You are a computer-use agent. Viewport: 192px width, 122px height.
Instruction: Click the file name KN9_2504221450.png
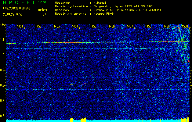(16, 8)
